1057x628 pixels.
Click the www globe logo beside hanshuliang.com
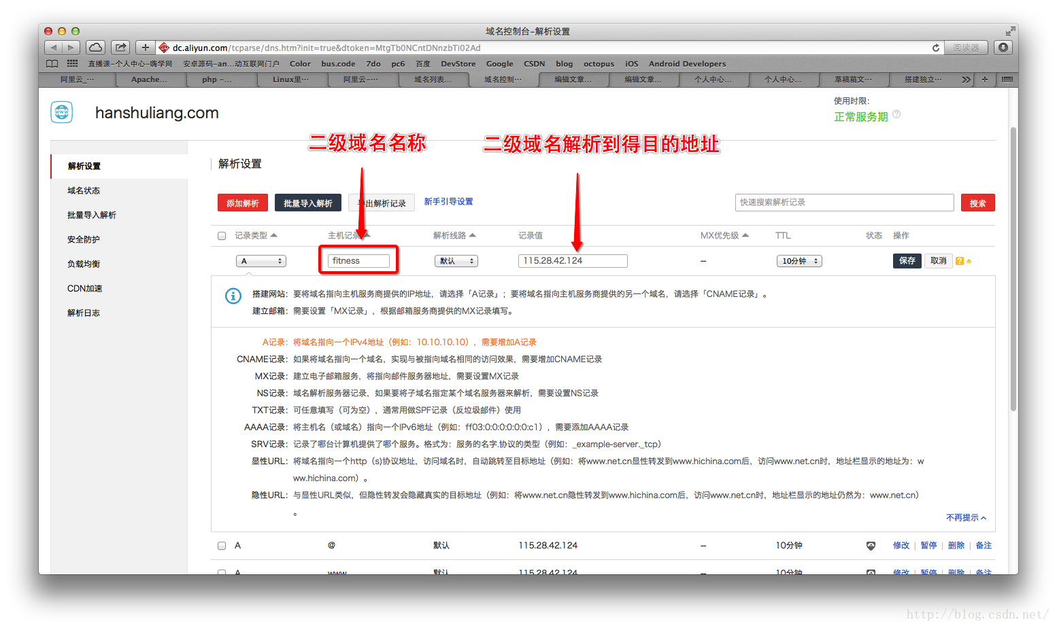point(62,112)
